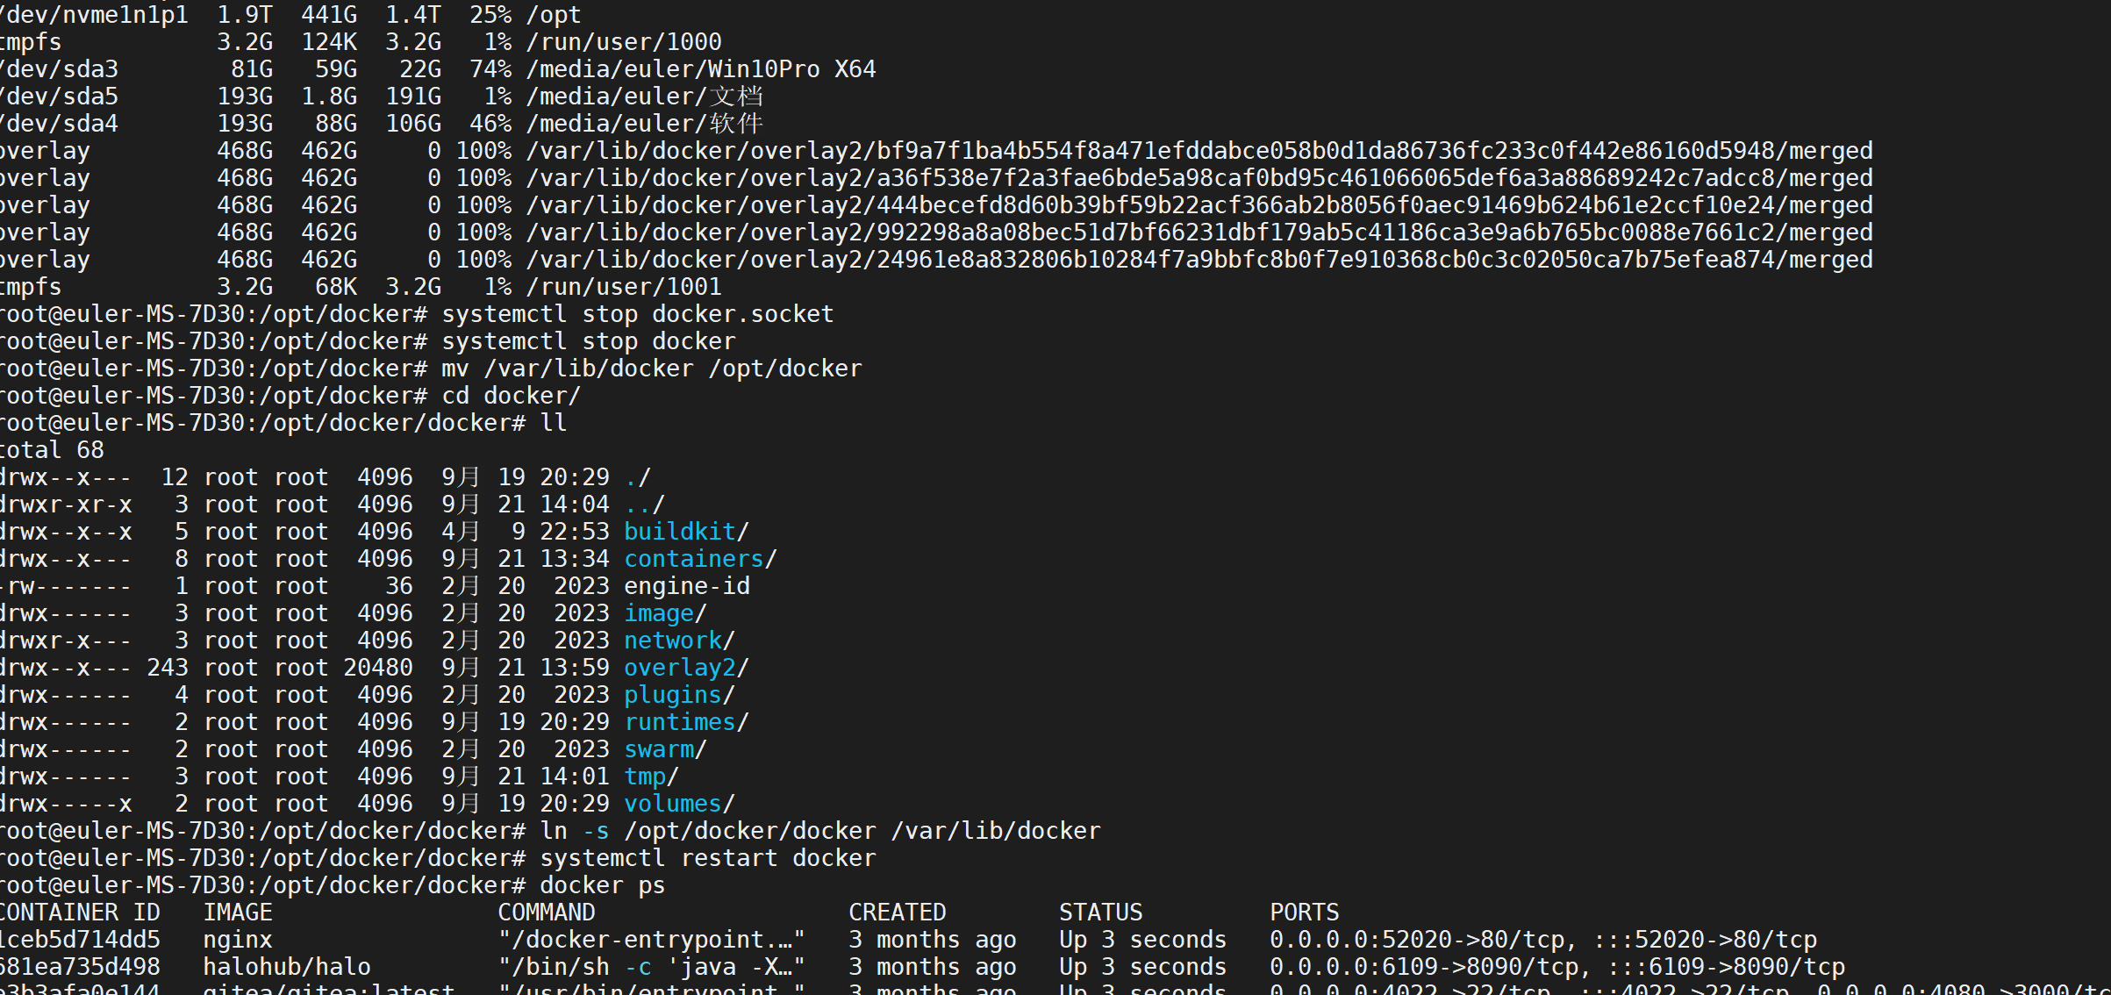The image size is (2111, 995).
Task: Click the swarm directory name
Action: pyautogui.click(x=659, y=749)
